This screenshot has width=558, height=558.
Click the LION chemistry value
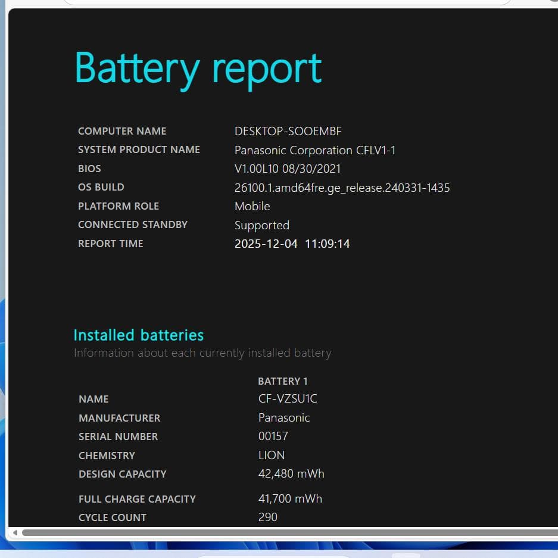tap(272, 455)
